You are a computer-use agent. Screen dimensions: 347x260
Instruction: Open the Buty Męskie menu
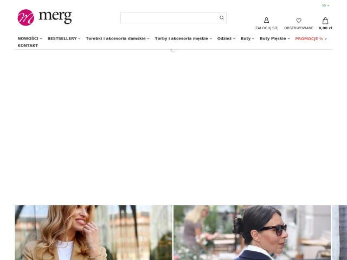[x=275, y=38]
